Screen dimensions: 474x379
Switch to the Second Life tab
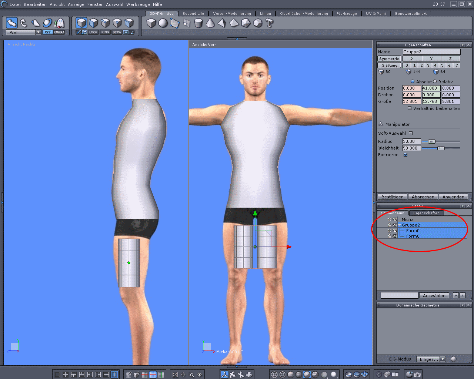[193, 13]
